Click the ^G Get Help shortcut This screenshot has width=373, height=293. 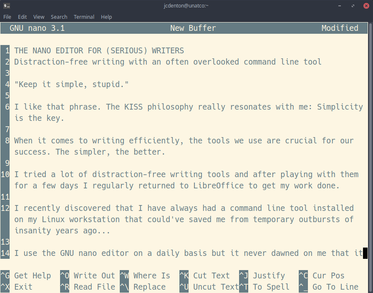point(26,275)
